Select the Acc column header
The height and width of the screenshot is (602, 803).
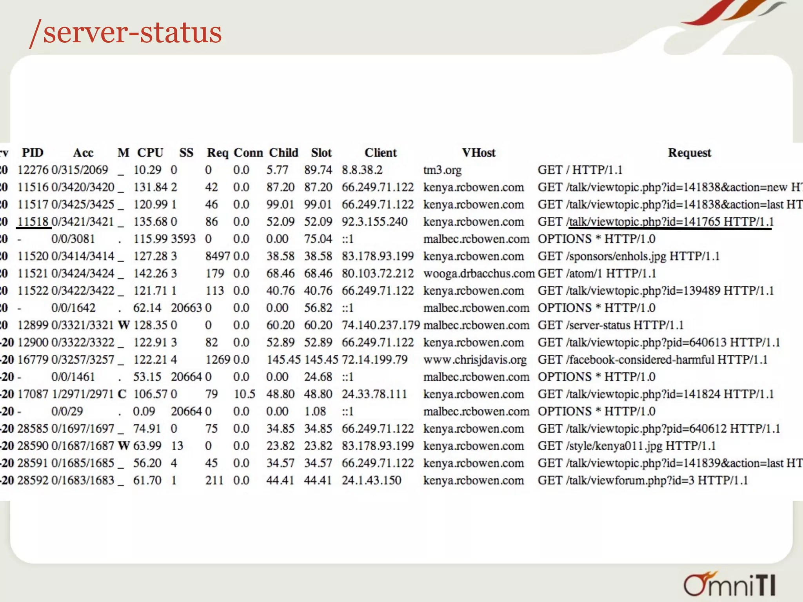coord(83,152)
